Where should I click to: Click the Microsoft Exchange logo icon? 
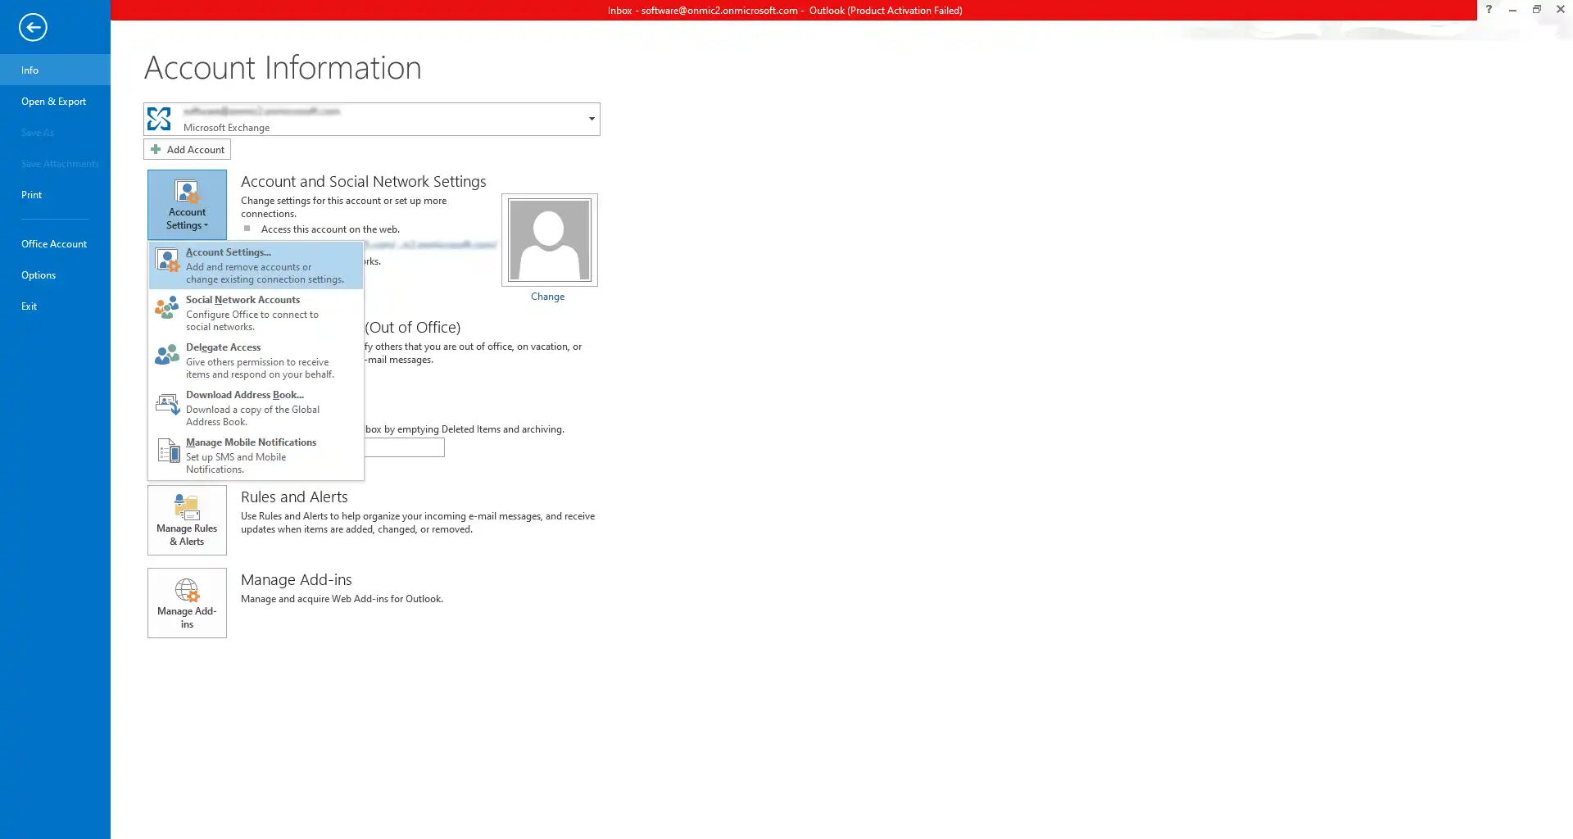159,119
